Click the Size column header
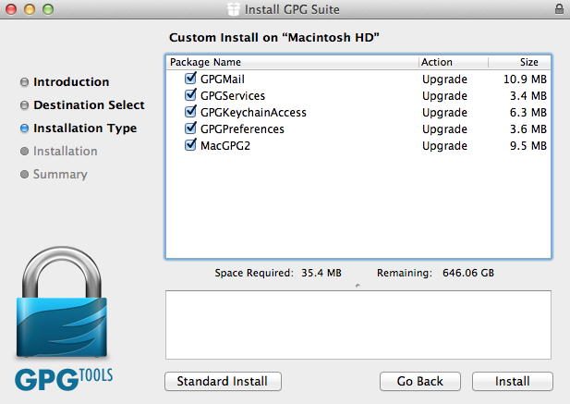This screenshot has width=570, height=404. pos(528,63)
